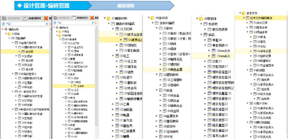This screenshot has height=139, width=288.
Task: Expand the 04工具 node
Action: coord(113,104)
